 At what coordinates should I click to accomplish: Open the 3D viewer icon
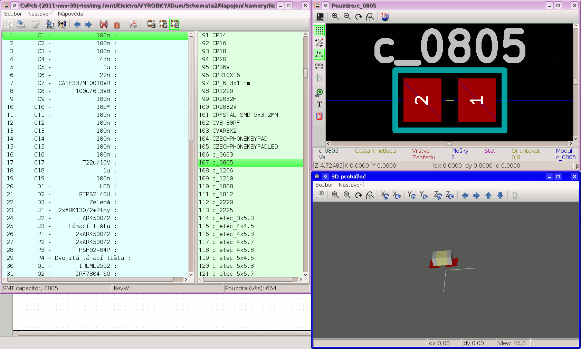(385, 17)
